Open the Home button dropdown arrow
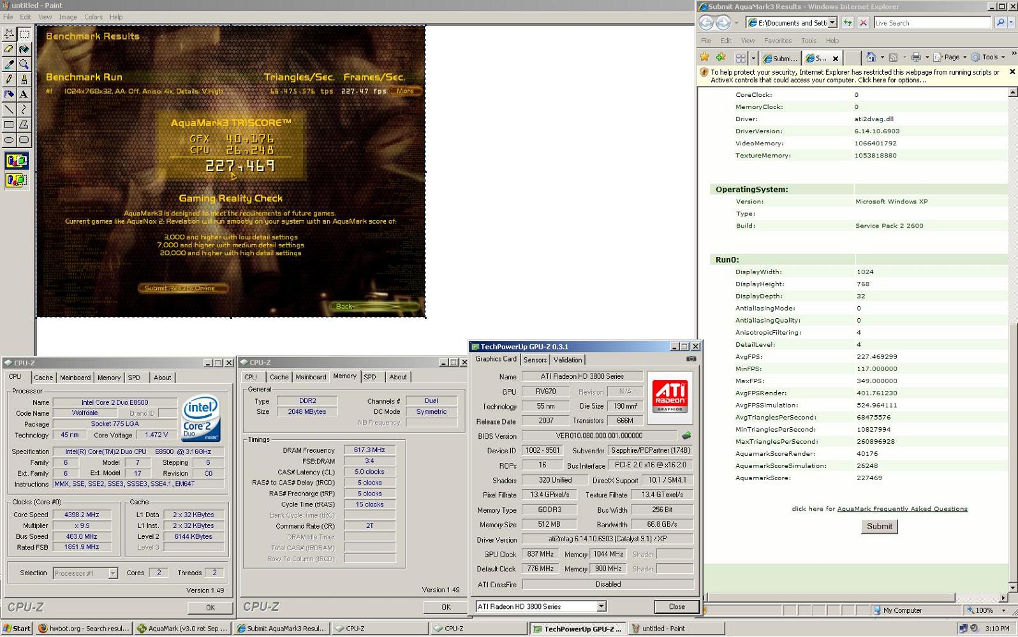 (882, 57)
